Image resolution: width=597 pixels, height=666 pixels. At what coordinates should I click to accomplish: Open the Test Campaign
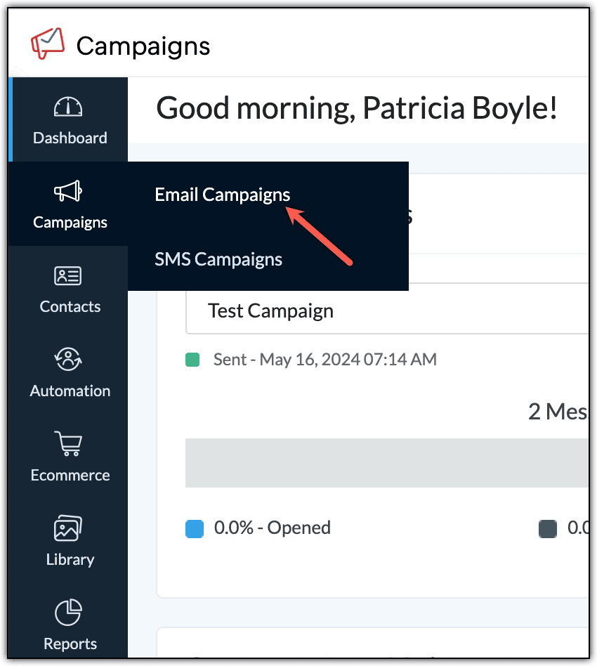(270, 310)
